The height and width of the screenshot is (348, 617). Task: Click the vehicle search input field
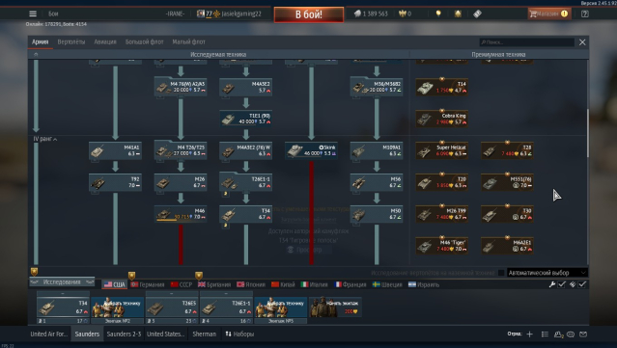(526, 42)
